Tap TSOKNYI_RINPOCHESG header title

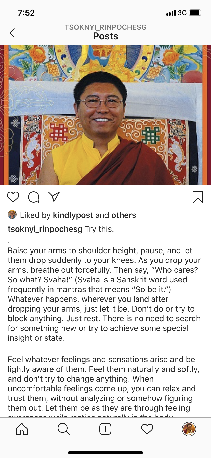pyautogui.click(x=106, y=27)
